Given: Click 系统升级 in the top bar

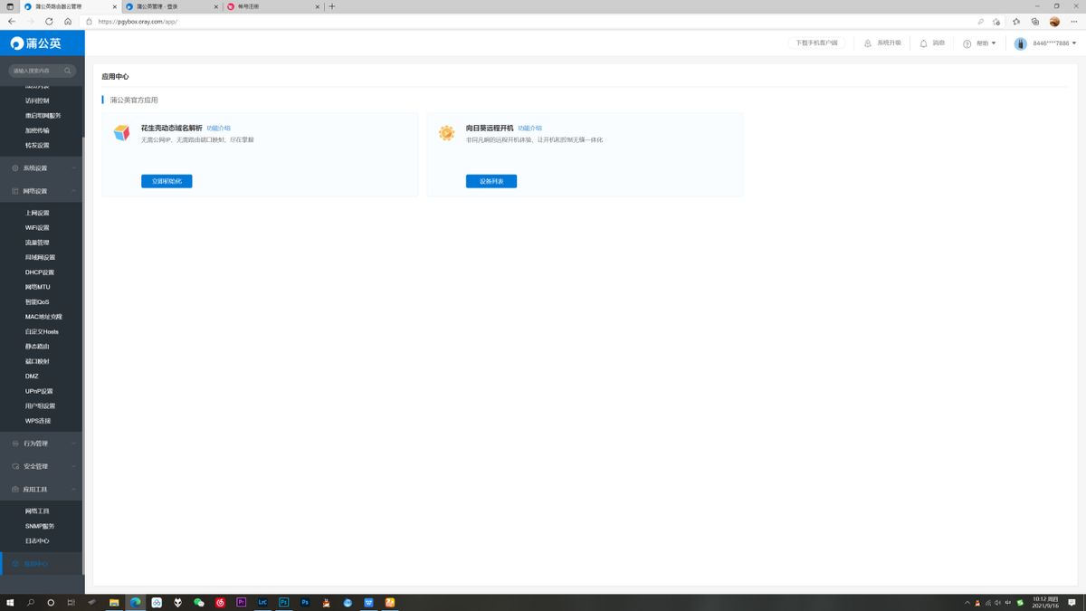Looking at the screenshot, I should pyautogui.click(x=889, y=43).
